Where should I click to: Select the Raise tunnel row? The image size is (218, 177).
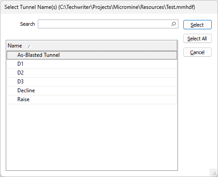pyautogui.click(x=92, y=99)
